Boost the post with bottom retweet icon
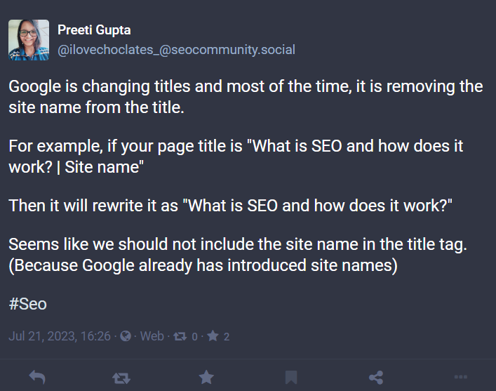This screenshot has width=496, height=391. pos(121,378)
